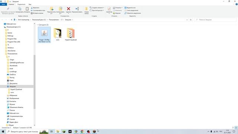The width and height of the screenshot is (238, 134).
Task: Click the Paste (Вставить) clipboard icon
Action: pos(27,9)
